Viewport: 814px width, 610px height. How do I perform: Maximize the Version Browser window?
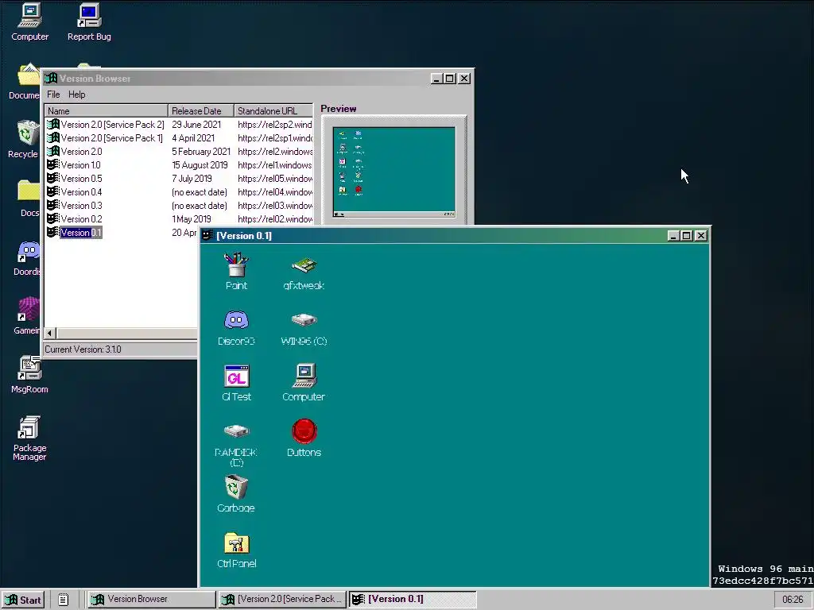point(450,79)
